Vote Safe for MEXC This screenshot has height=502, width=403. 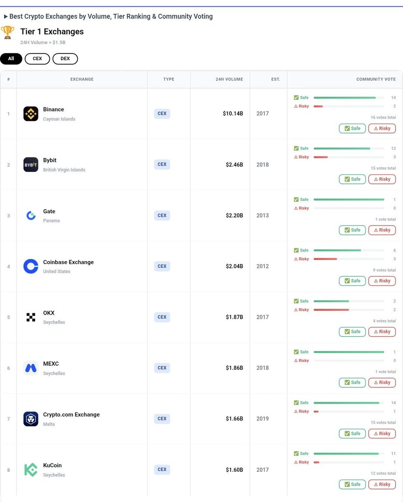pos(352,382)
